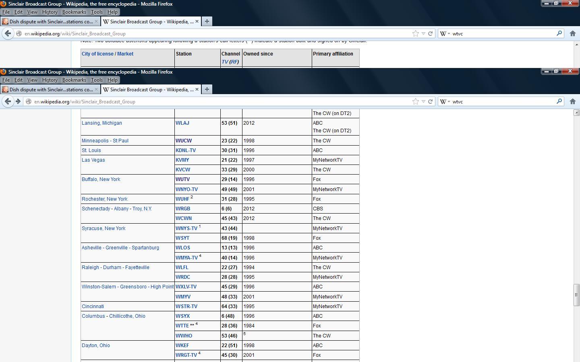
Task: Follow the KDNL-TV station link
Action: coord(186,150)
